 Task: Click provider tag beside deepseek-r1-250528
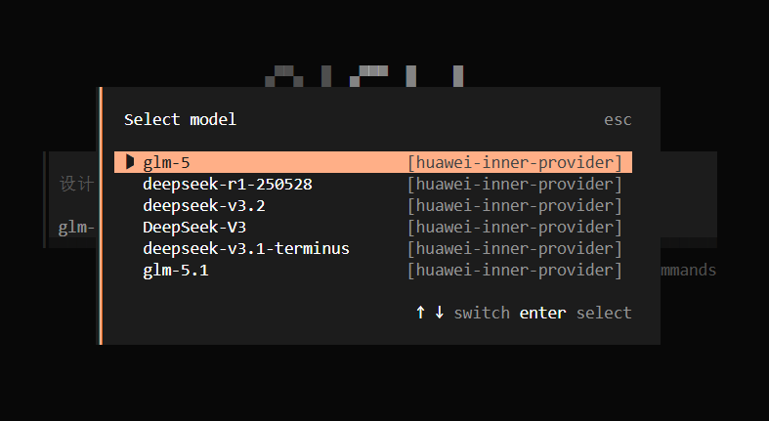click(515, 184)
